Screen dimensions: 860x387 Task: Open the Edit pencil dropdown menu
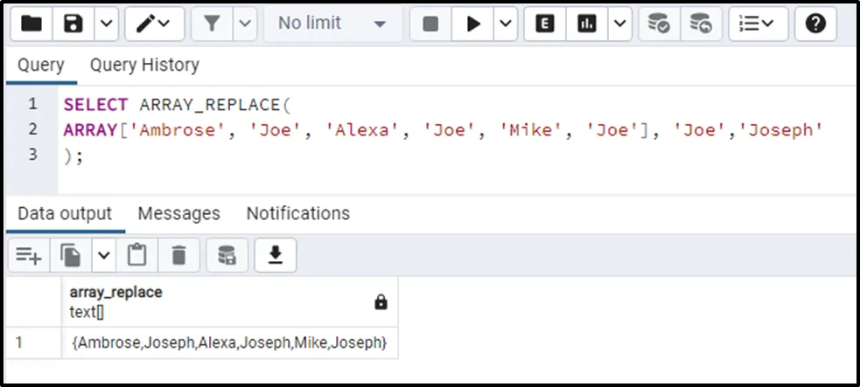(x=155, y=24)
